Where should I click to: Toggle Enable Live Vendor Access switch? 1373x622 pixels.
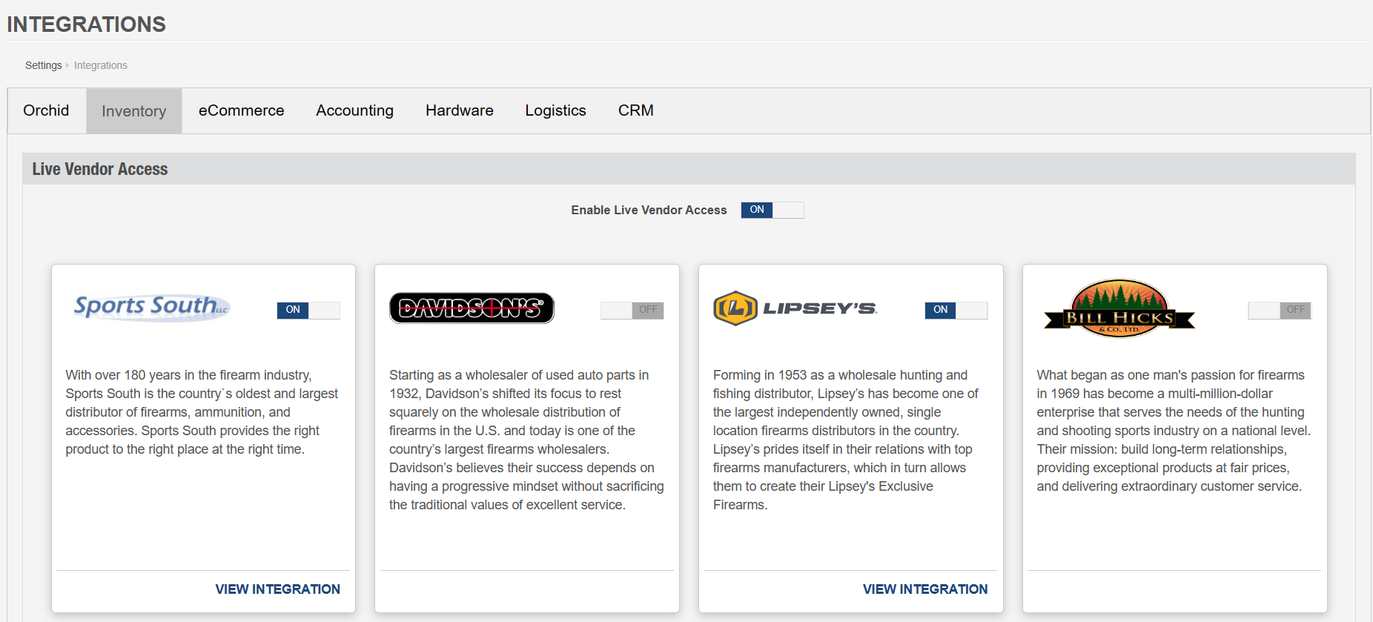point(772,210)
